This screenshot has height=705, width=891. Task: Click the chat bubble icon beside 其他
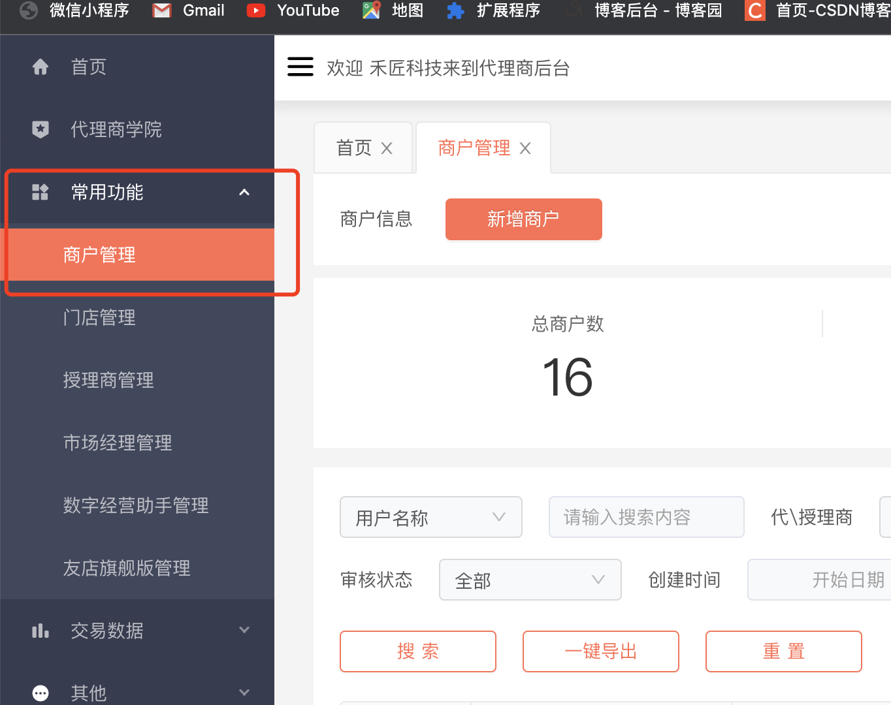(x=40, y=693)
